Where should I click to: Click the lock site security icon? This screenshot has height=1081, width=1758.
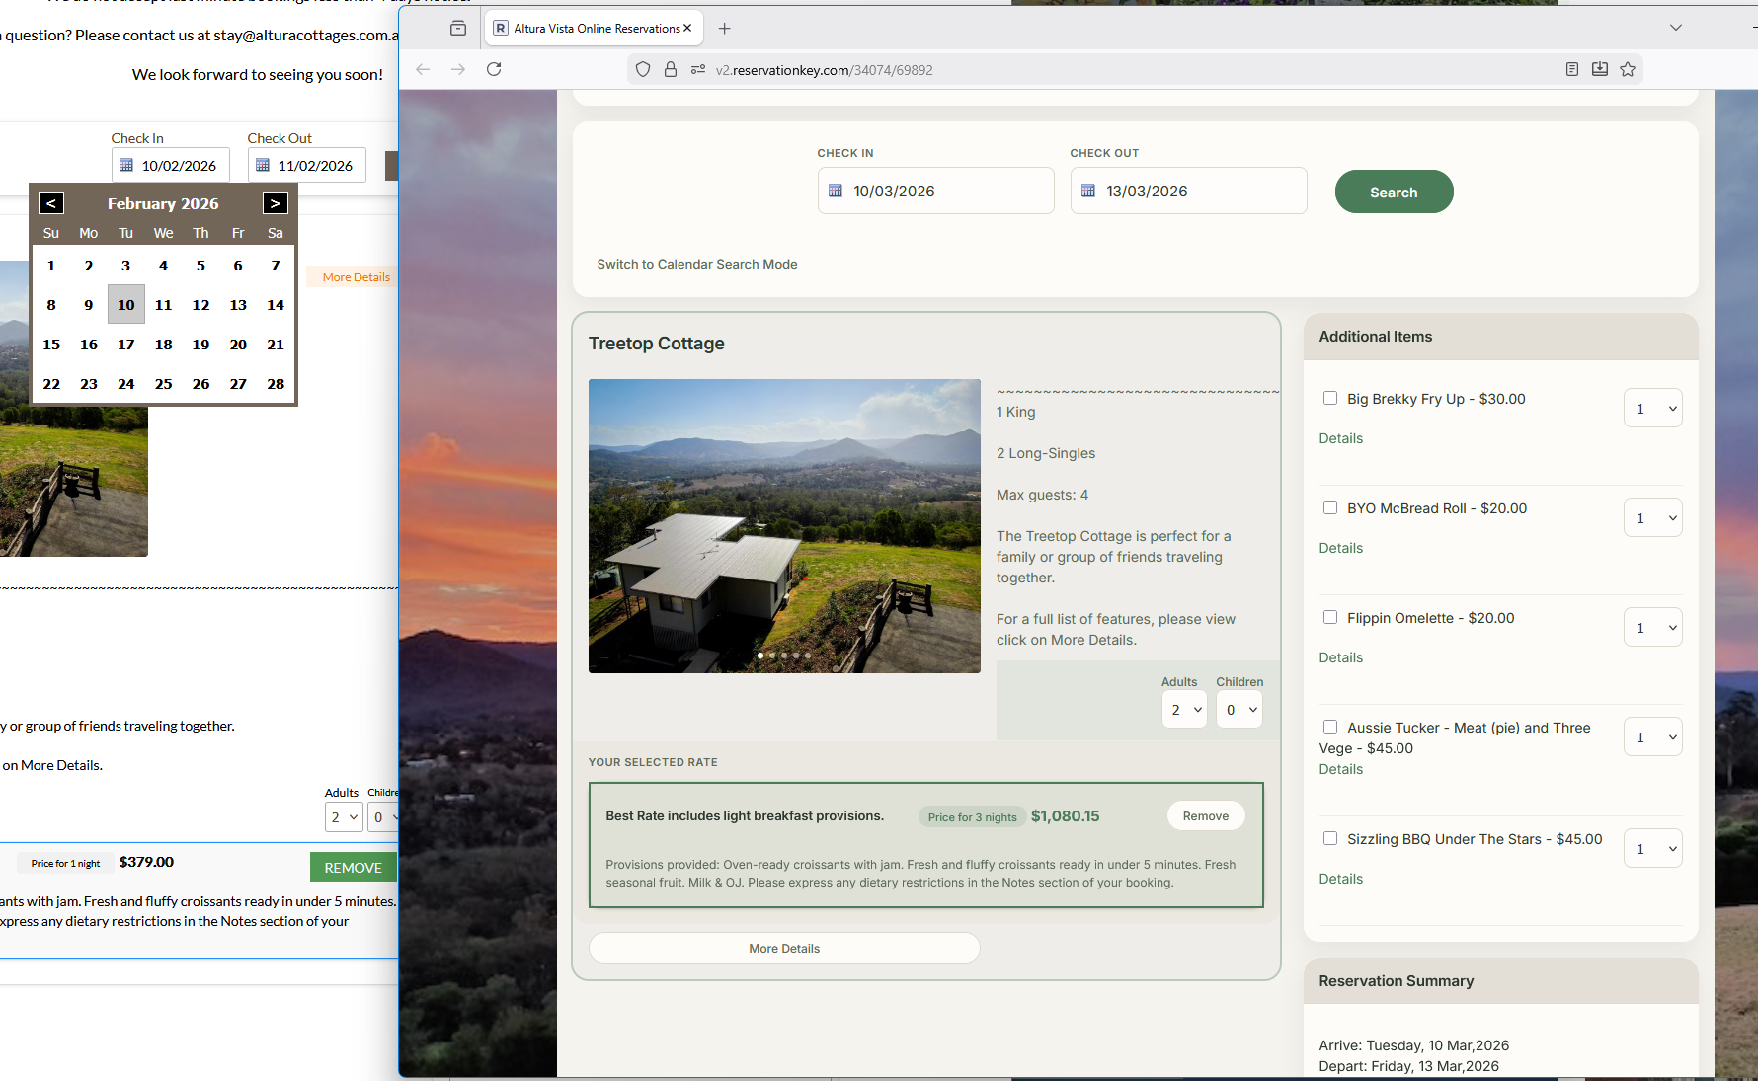point(671,69)
